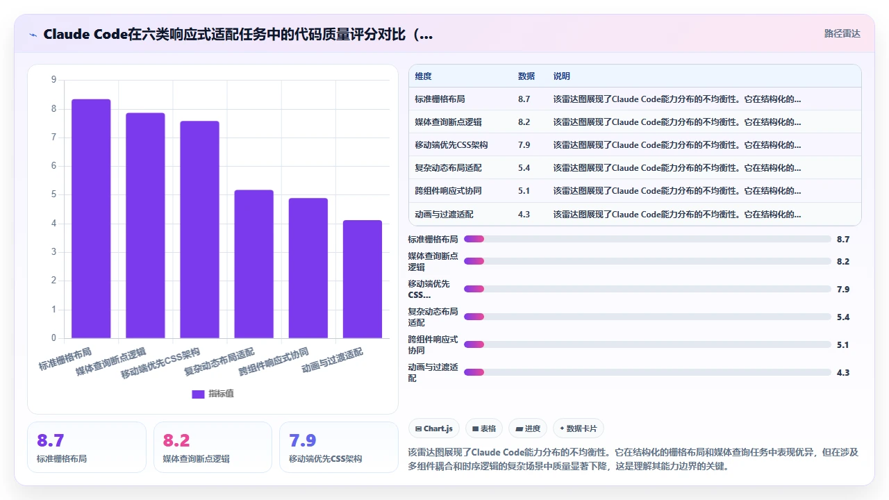Click the 复杂动态布局适配 bar in chart
This screenshot has width=889, height=500.
254,264
